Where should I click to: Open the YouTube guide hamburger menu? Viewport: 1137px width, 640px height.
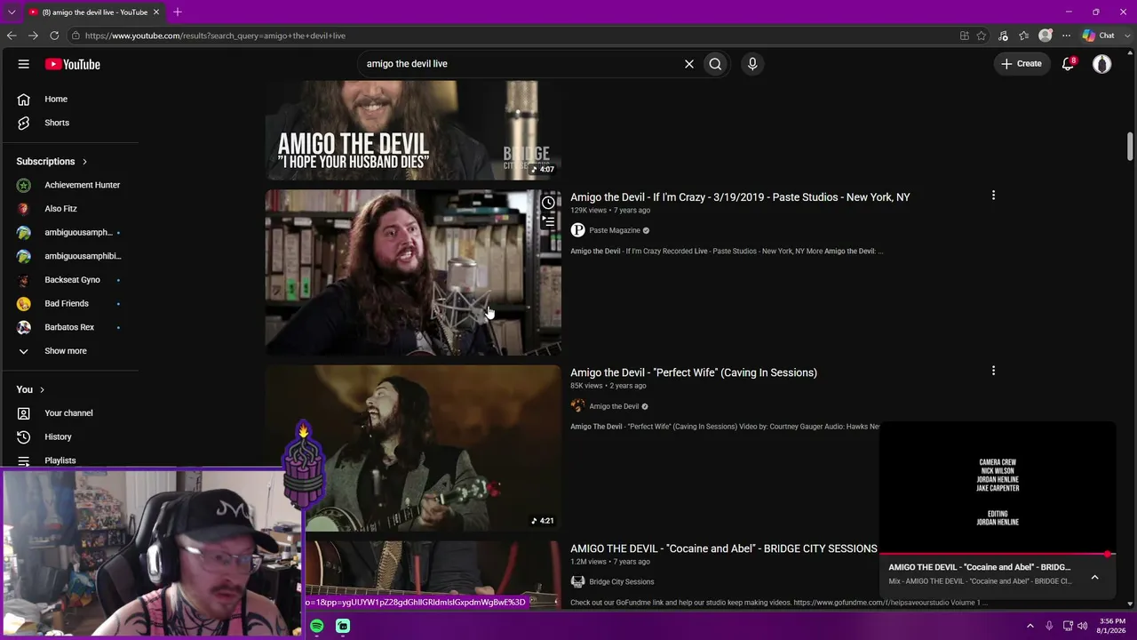(x=24, y=64)
